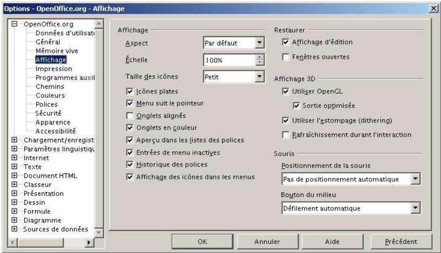The image size is (441, 253).
Task: Increase Échelle with the up arrow
Action: 260,57
